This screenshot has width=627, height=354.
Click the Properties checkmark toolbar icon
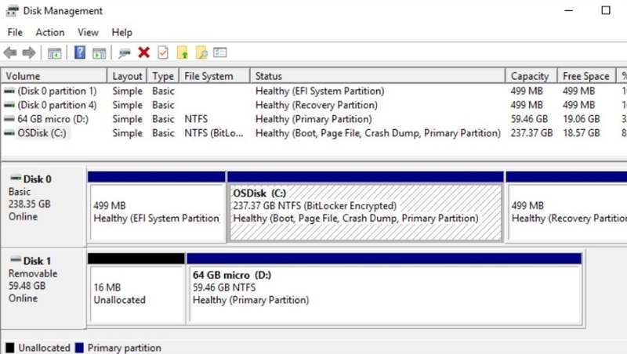click(163, 52)
